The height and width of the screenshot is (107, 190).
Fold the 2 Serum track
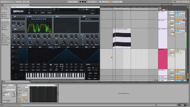(x=159, y=21)
